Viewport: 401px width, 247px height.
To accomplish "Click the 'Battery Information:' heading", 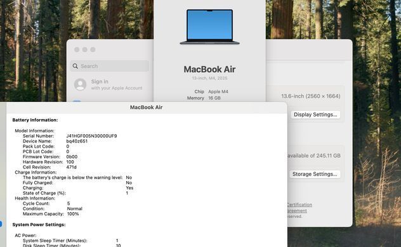I will tap(35, 120).
